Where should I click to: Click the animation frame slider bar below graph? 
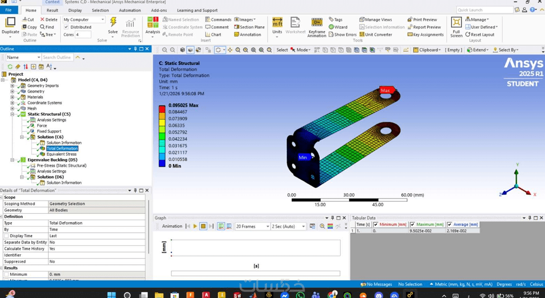(255, 274)
